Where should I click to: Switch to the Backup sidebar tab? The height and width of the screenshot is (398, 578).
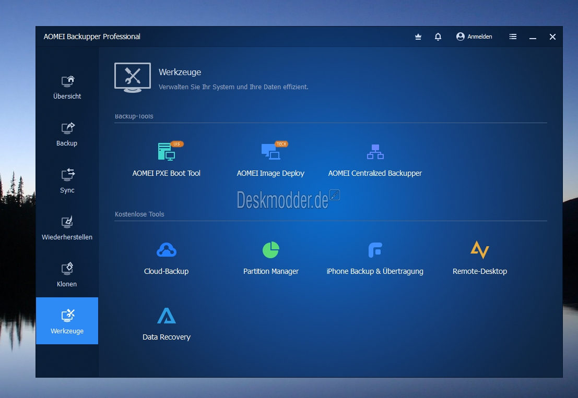click(67, 135)
